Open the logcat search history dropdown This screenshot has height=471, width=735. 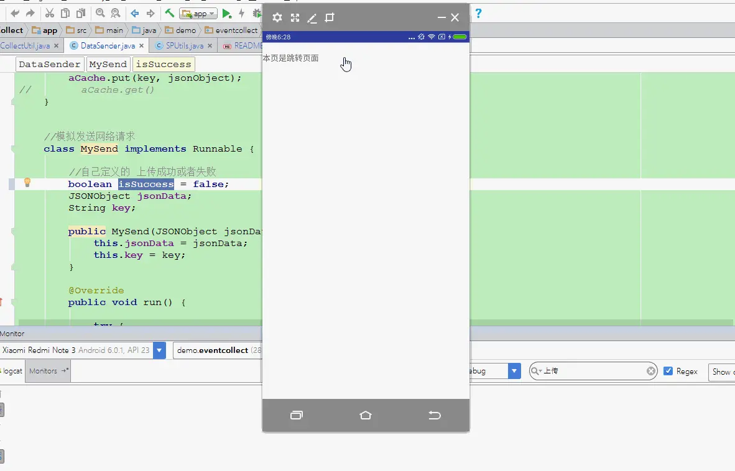pos(536,372)
